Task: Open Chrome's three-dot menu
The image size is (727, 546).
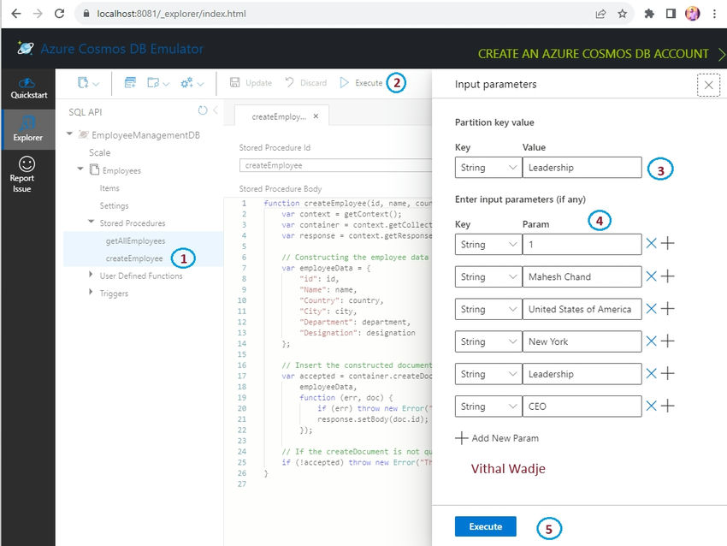Action: [715, 14]
